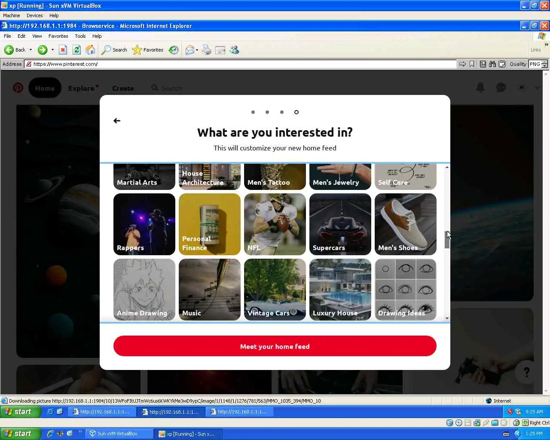Click the Refresh page icon
This screenshot has width=550, height=440.
[76, 50]
